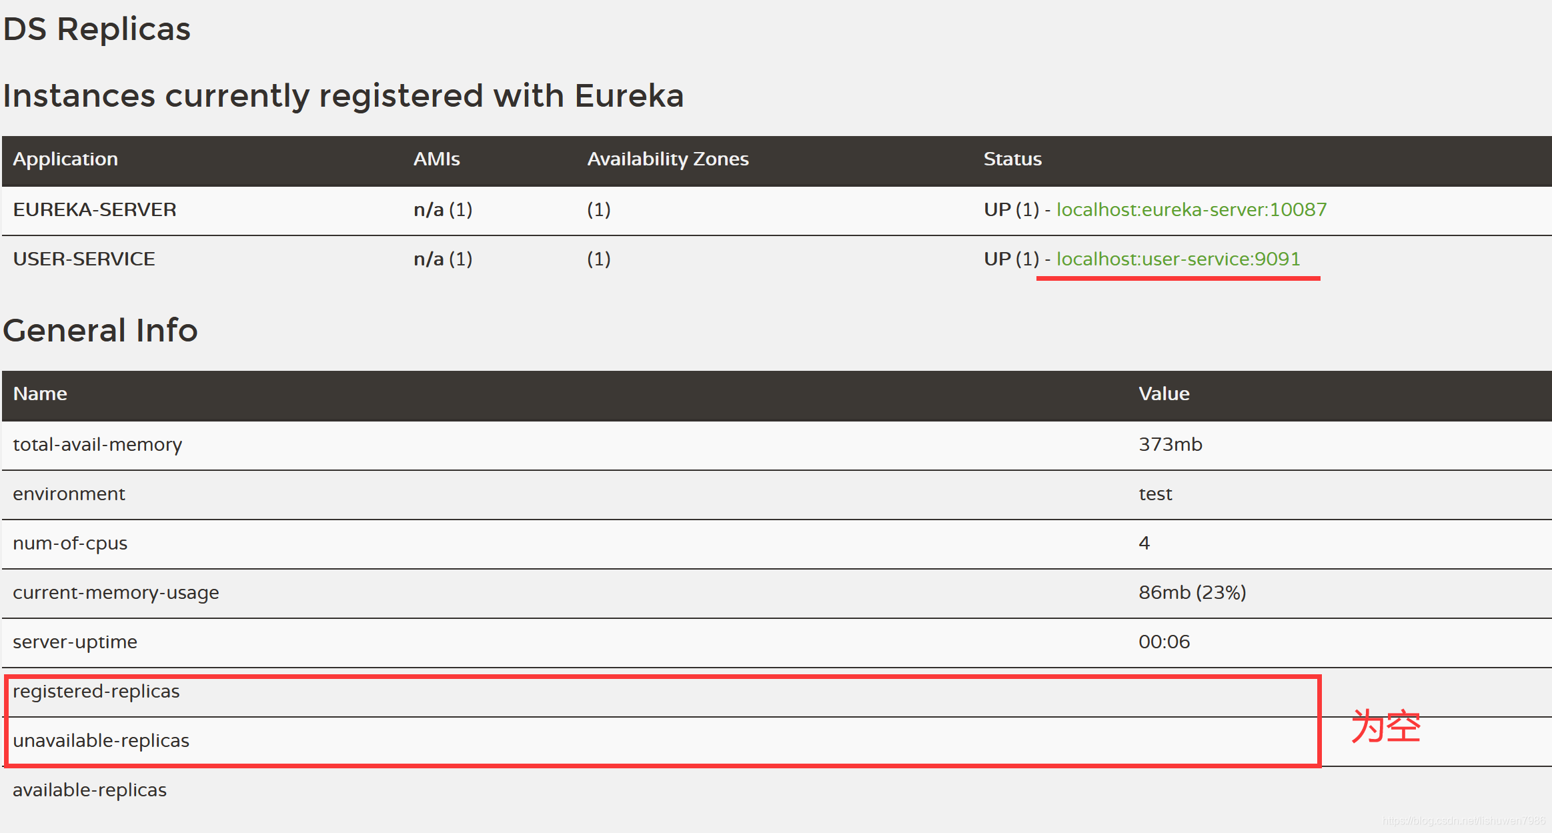Click the environment row name
This screenshot has height=833, width=1552.
pyautogui.click(x=69, y=494)
